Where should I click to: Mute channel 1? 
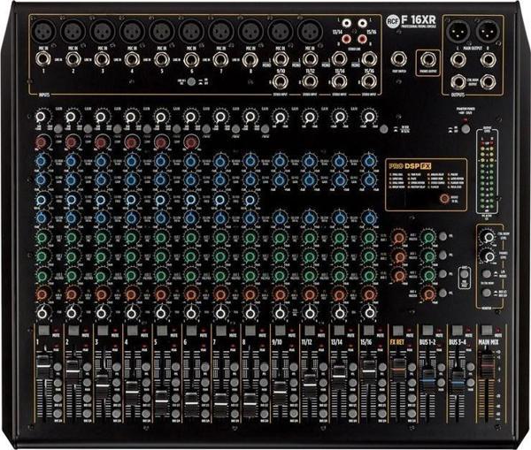[44, 331]
